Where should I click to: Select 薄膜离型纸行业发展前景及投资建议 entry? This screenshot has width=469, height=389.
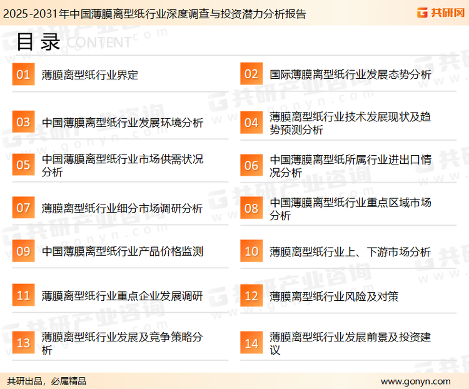point(350,343)
